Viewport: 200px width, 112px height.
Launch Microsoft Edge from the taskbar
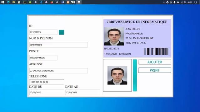tap(8, 2)
